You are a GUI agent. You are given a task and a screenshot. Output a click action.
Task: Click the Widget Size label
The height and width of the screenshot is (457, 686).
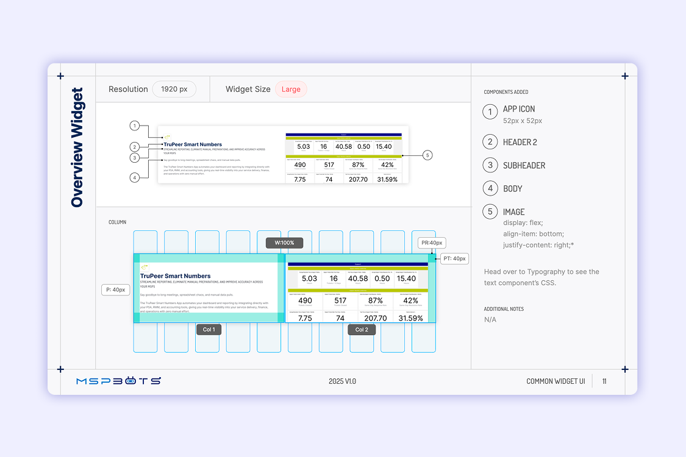click(x=248, y=89)
